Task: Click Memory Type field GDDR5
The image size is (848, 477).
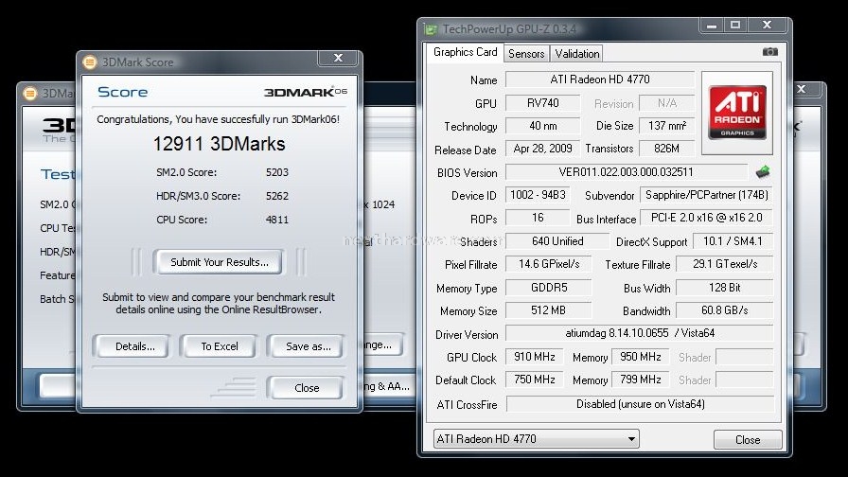Action: (x=548, y=287)
